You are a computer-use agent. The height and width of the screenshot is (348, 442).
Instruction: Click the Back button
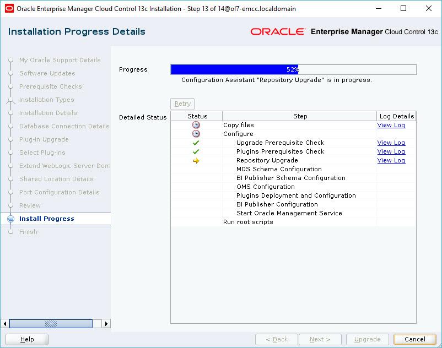pos(277,339)
